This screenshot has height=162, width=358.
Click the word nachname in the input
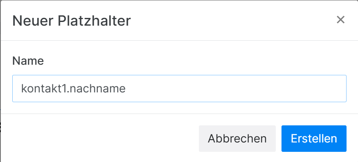pyautogui.click(x=98, y=89)
